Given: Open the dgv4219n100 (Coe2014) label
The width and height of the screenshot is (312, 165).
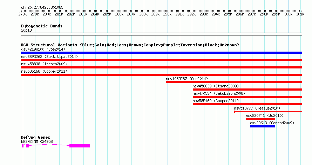Looking at the screenshot, I should (x=43, y=49).
